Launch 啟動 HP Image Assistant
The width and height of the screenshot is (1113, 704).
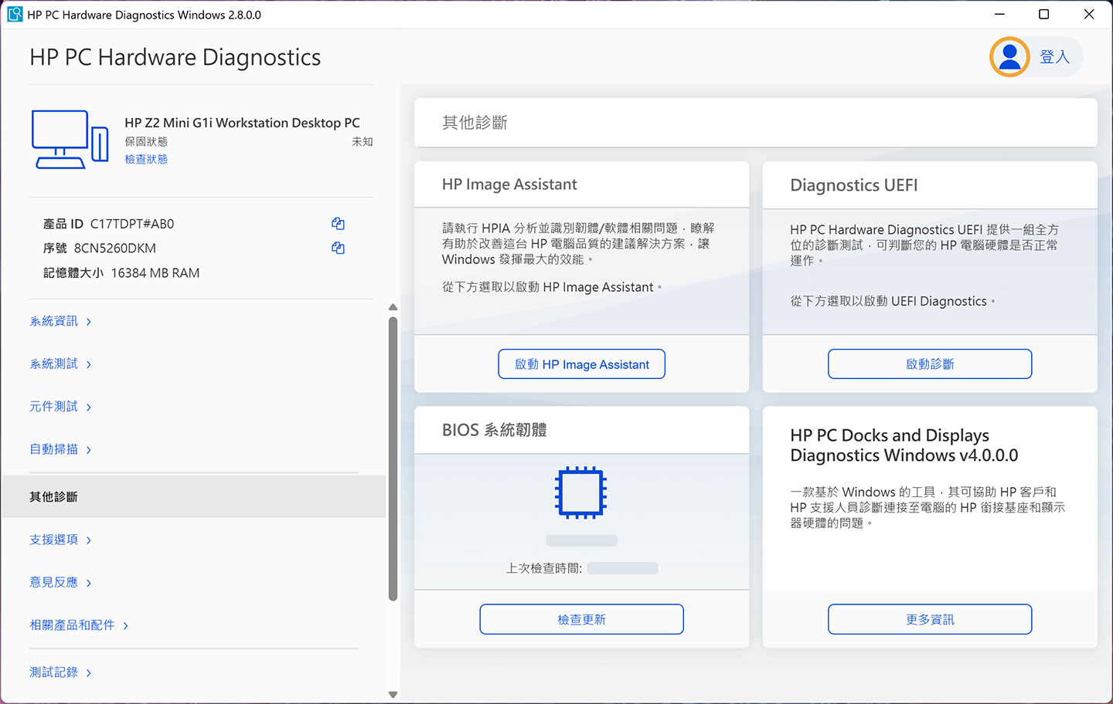click(581, 364)
